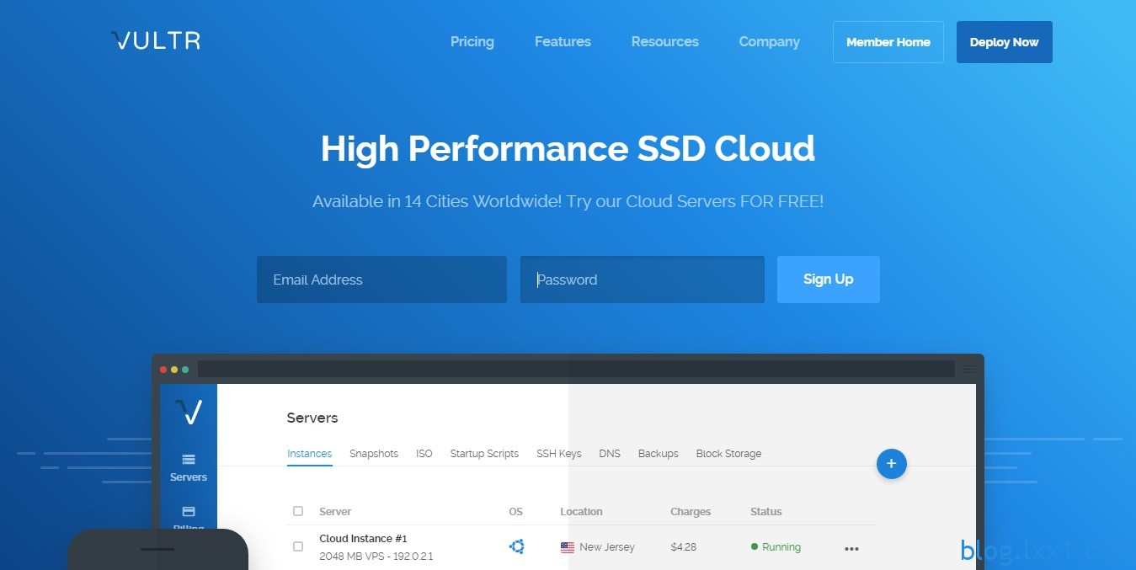Click the Cloud Instance #1 name
The image size is (1136, 570).
coord(363,538)
